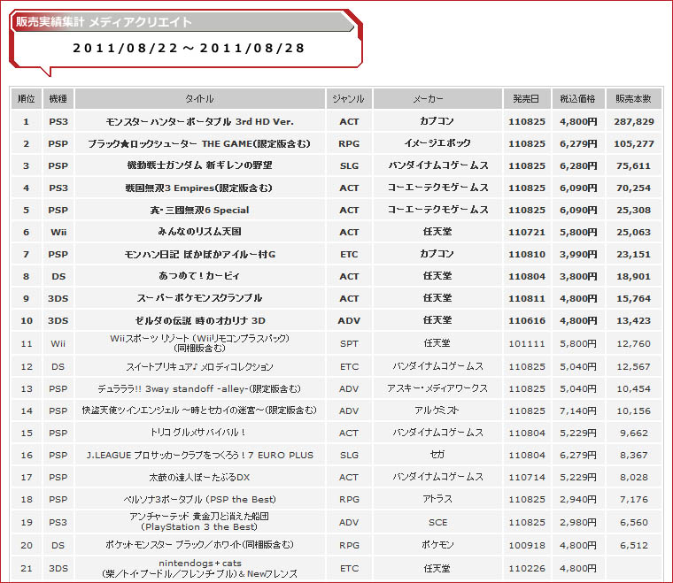Click the 順位 column header
This screenshot has width=673, height=583.
[27, 98]
